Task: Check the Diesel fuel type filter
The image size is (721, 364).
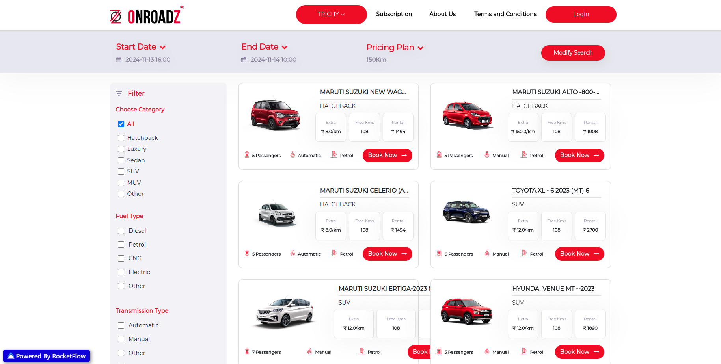Action: tap(121, 231)
